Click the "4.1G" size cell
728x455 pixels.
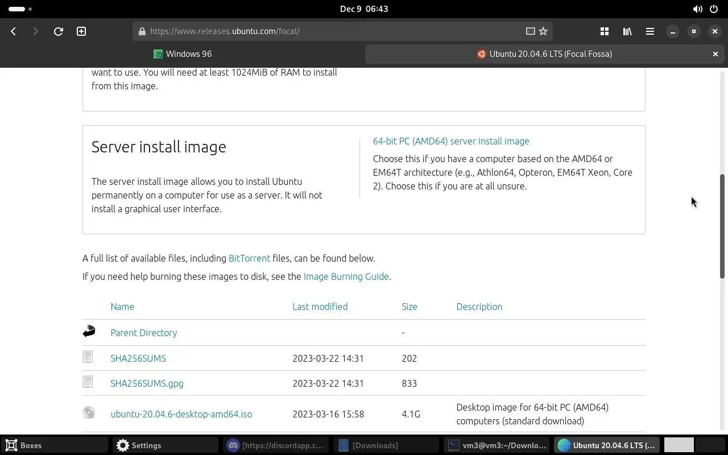tap(411, 414)
